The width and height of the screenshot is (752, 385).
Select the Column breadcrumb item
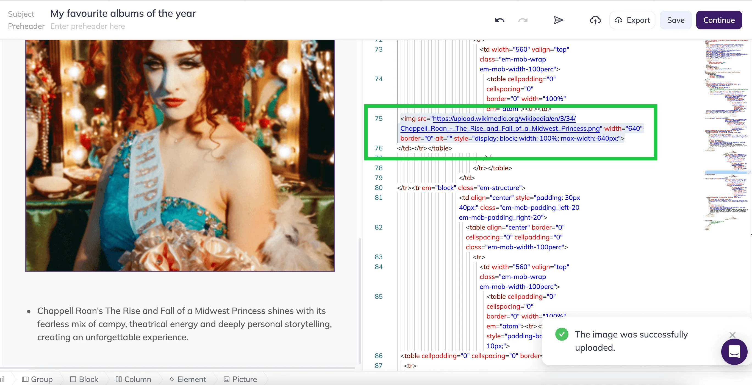(x=133, y=379)
